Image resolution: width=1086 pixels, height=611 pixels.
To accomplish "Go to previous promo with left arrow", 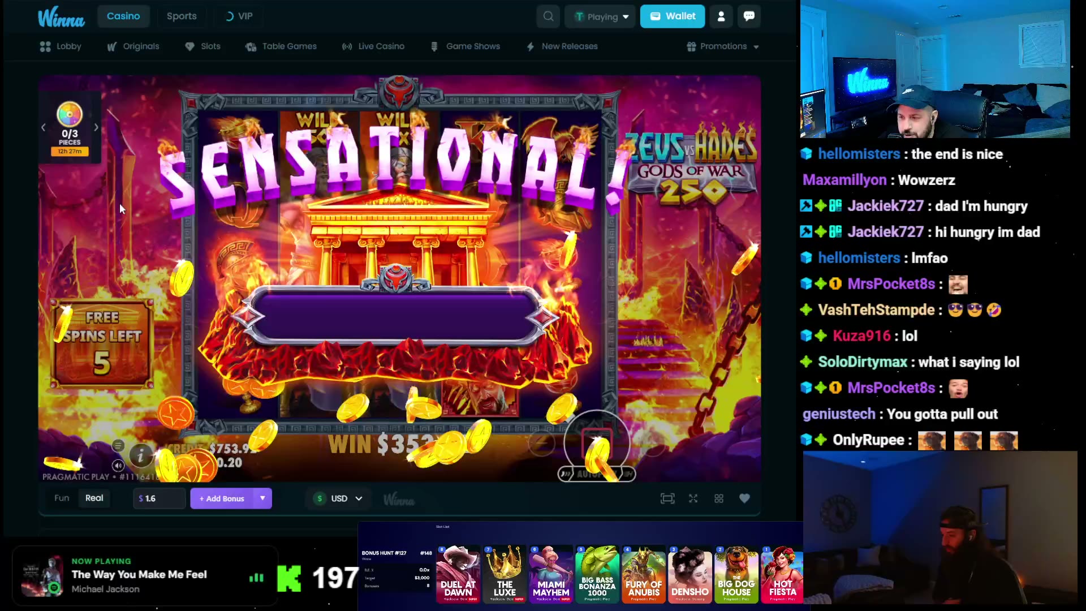I will pos(44,128).
